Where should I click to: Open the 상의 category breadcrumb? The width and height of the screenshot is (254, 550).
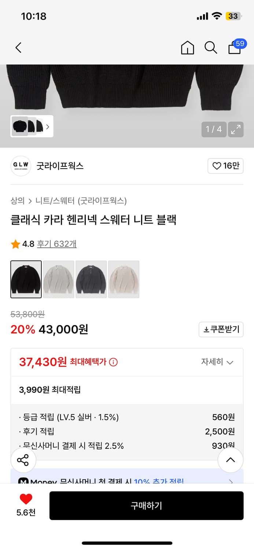(16, 201)
